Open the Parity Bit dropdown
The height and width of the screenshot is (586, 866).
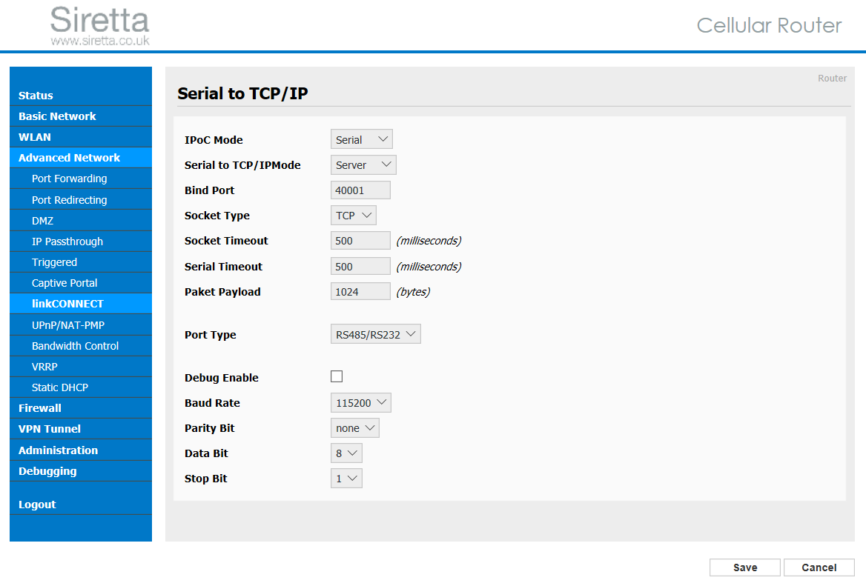click(354, 428)
